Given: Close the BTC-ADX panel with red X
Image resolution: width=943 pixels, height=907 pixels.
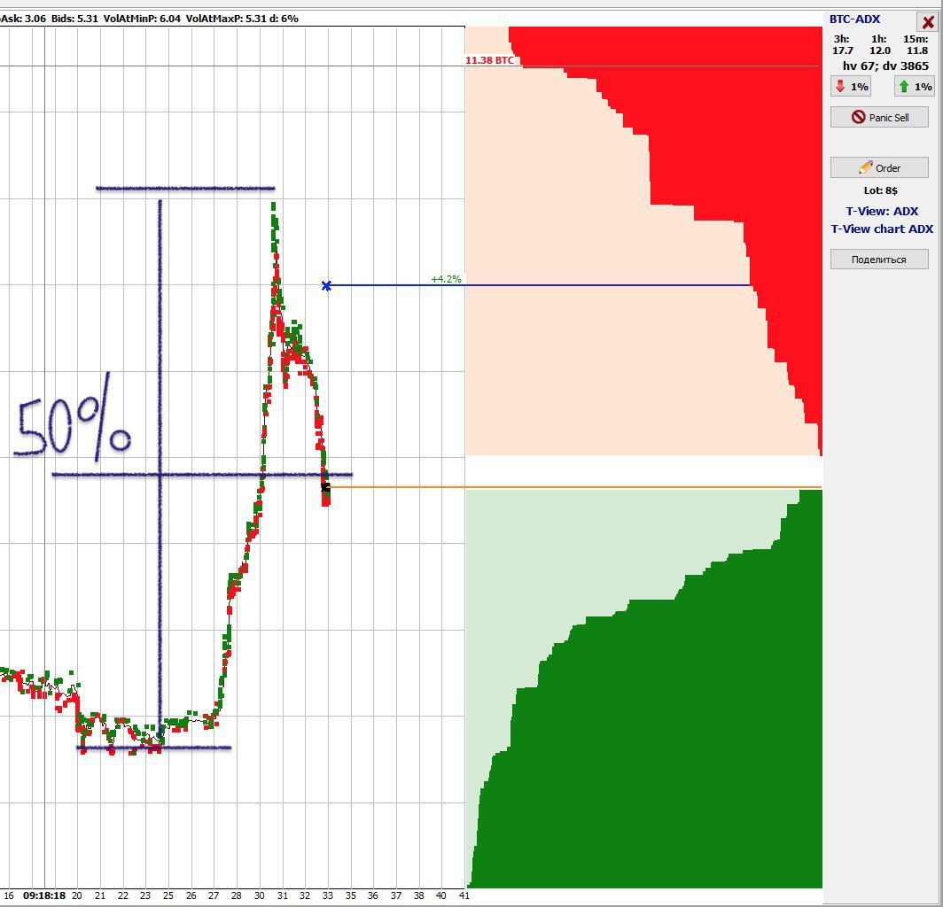Looking at the screenshot, I should click(928, 23).
